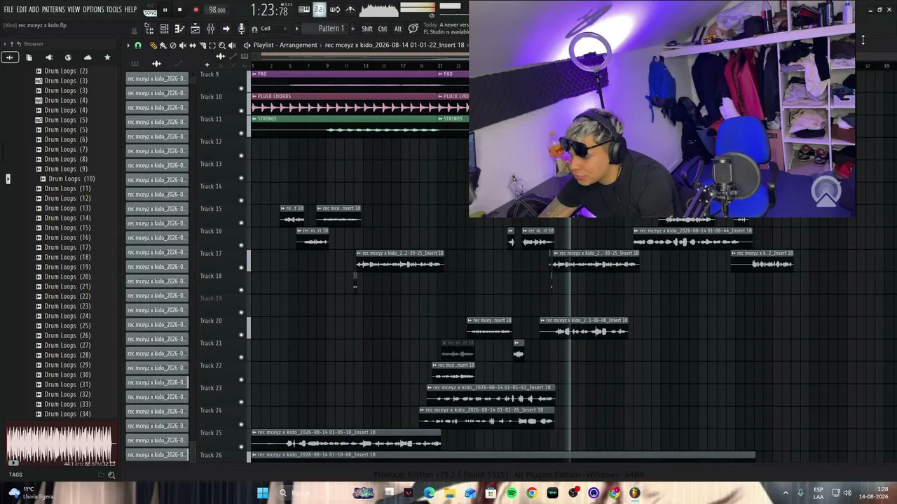Viewport: 897px width, 504px height.
Task: Click the Shift modifier button
Action: [x=367, y=29]
